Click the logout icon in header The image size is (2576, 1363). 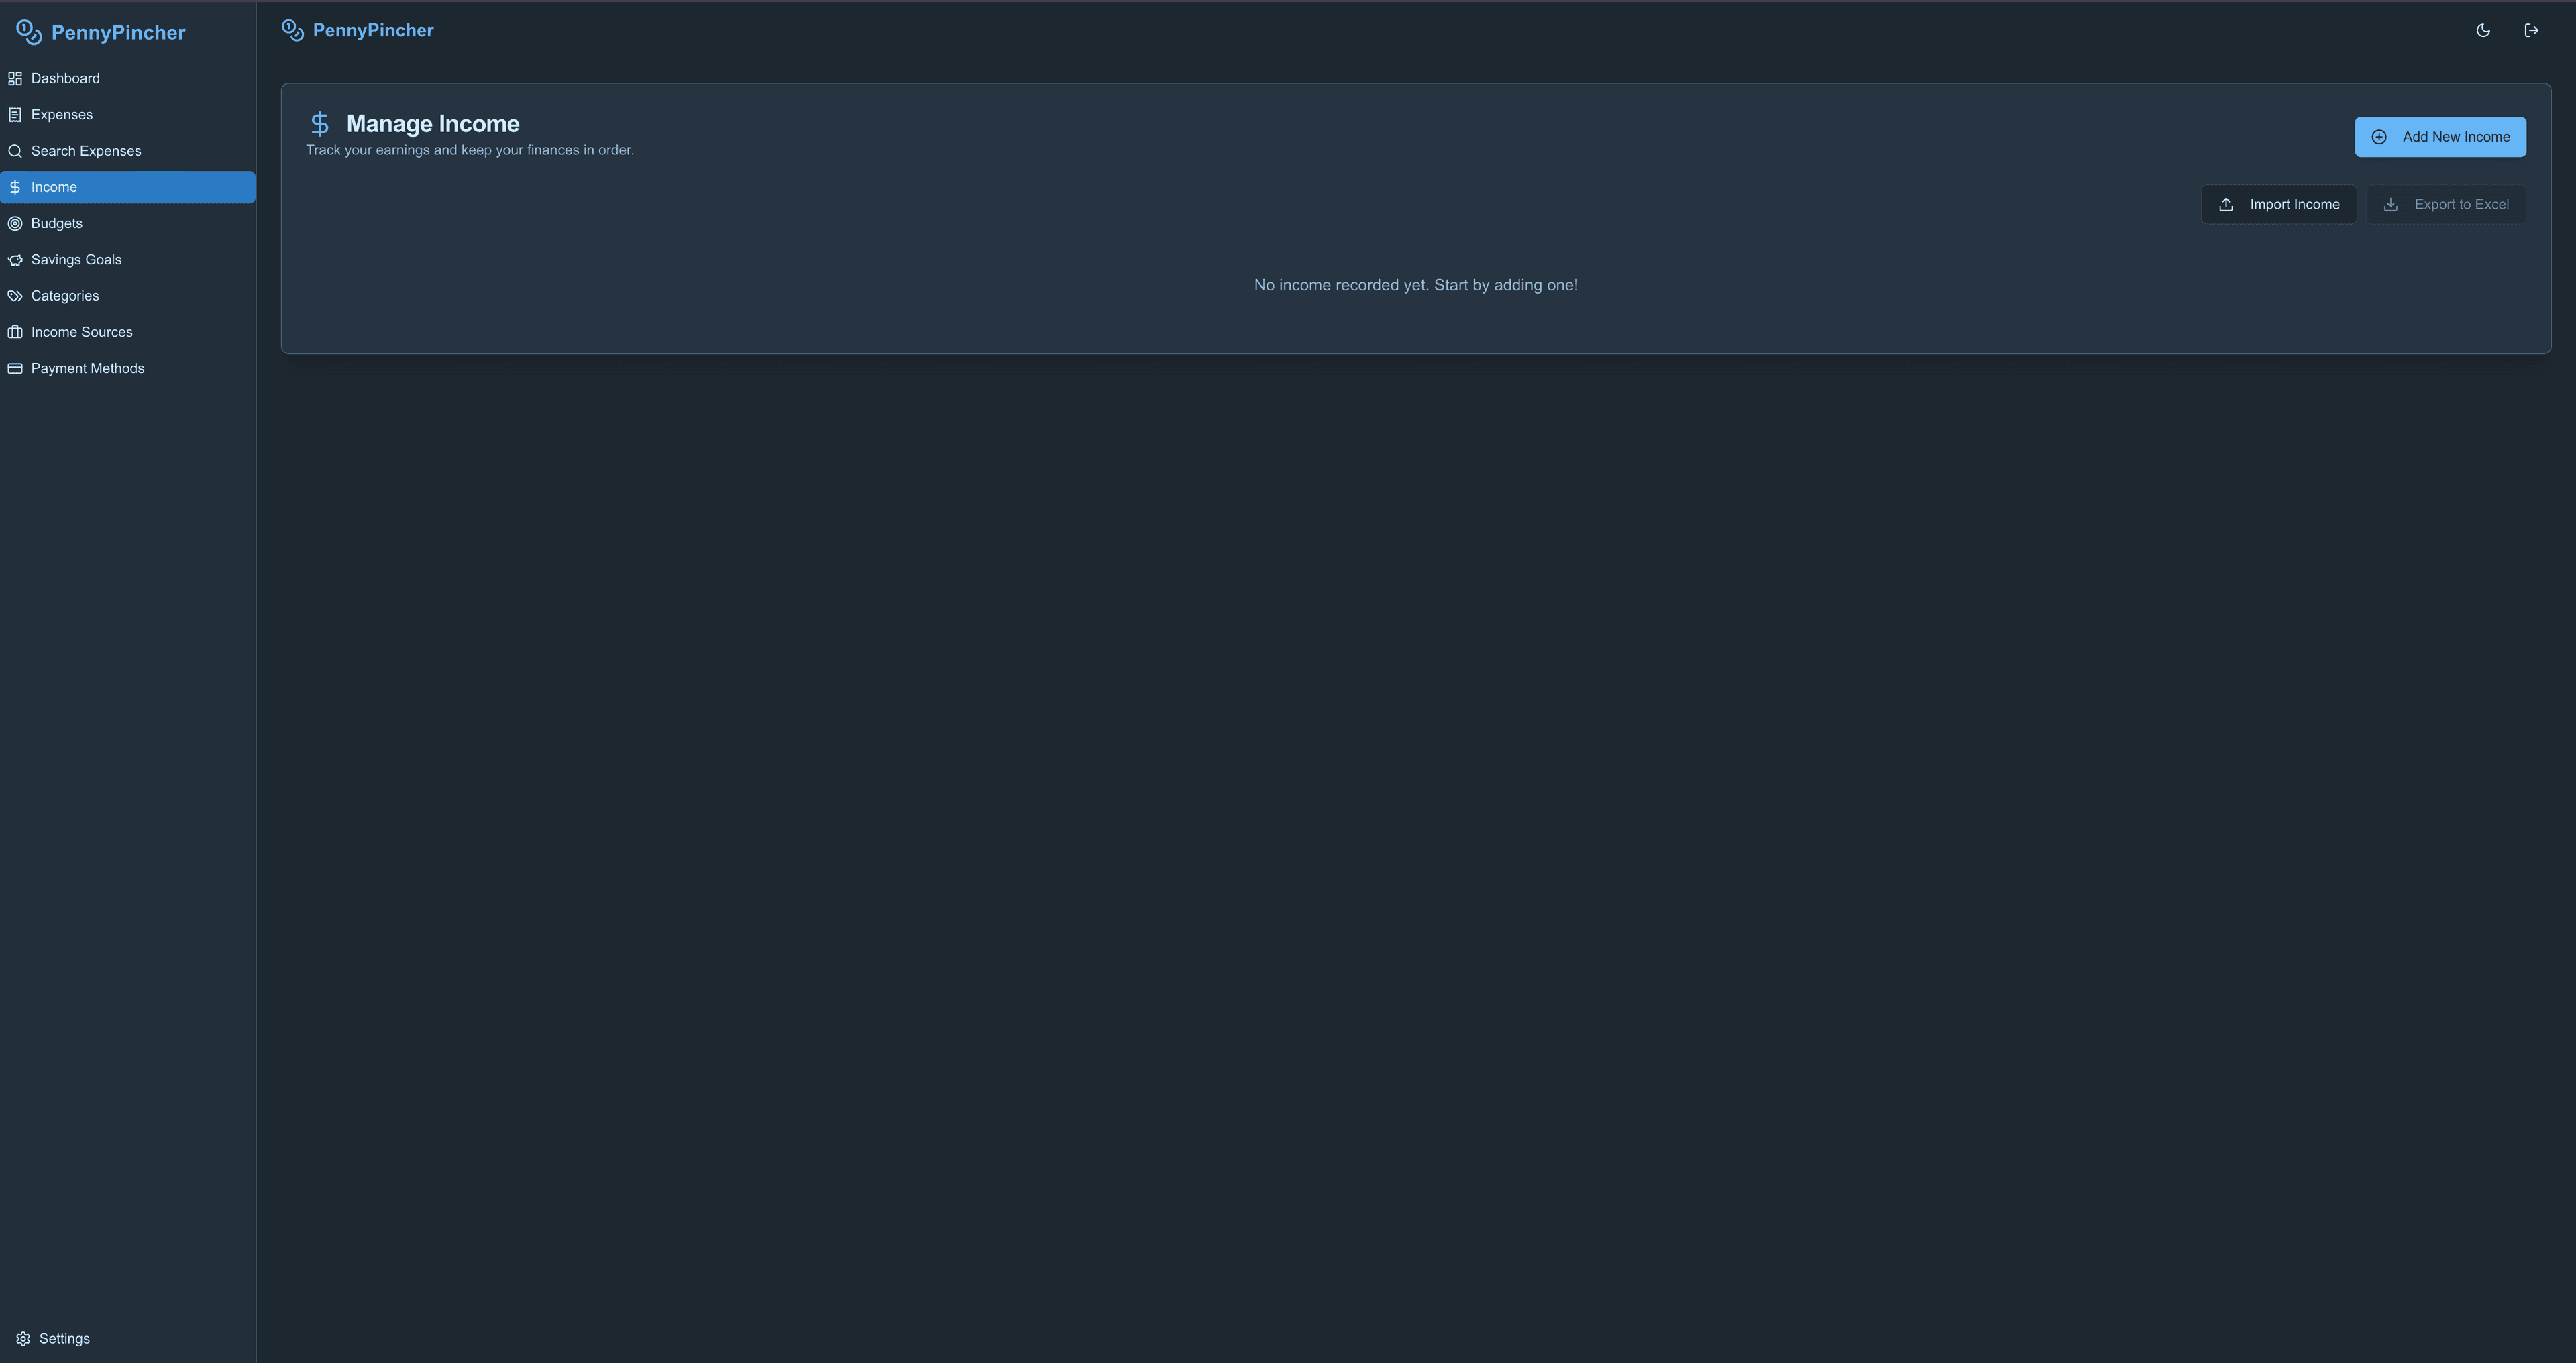pos(2531,31)
